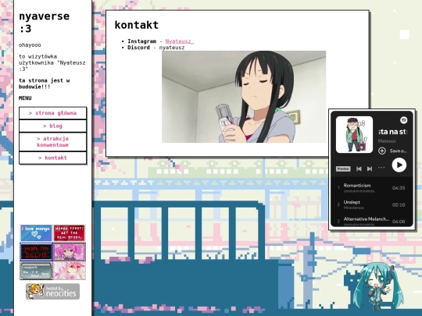Click the chibi Miku mascot
Image resolution: width=422 pixels, height=316 pixels.
click(378, 286)
